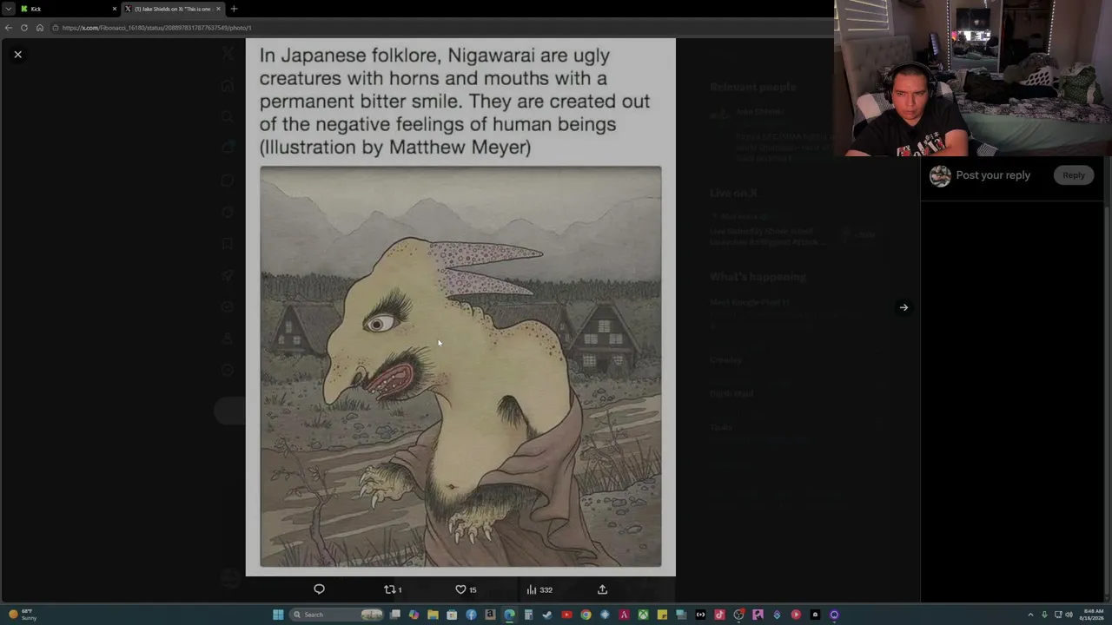
Task: Go back in the browser
Action: [x=9, y=28]
